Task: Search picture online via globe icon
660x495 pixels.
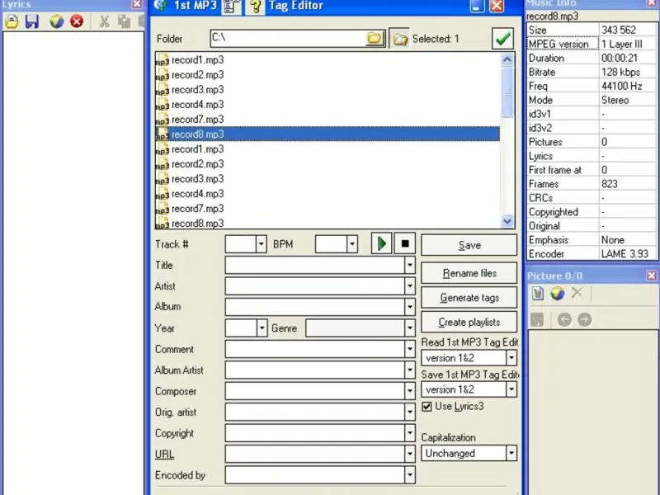Action: [x=558, y=294]
